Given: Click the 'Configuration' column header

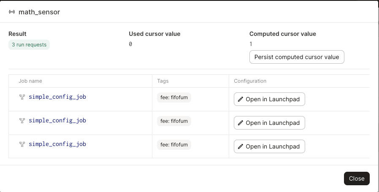Looking at the screenshot, I should 250,81.
